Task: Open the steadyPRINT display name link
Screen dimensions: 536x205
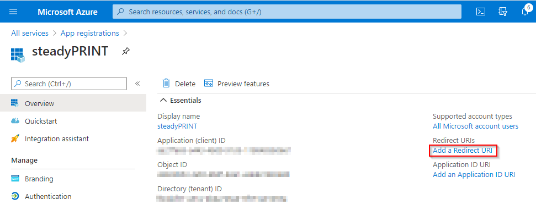Action: pos(177,126)
